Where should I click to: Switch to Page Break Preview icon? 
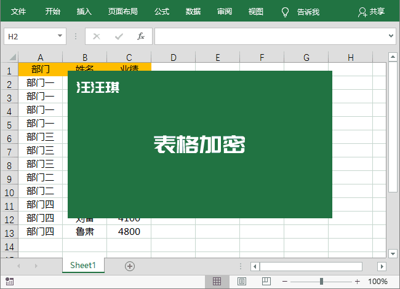click(266, 282)
